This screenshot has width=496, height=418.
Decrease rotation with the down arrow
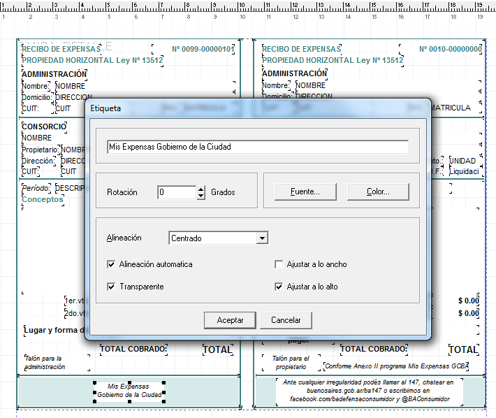point(201,196)
